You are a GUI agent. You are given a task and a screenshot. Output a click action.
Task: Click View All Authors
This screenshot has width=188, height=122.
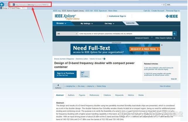(165, 86)
